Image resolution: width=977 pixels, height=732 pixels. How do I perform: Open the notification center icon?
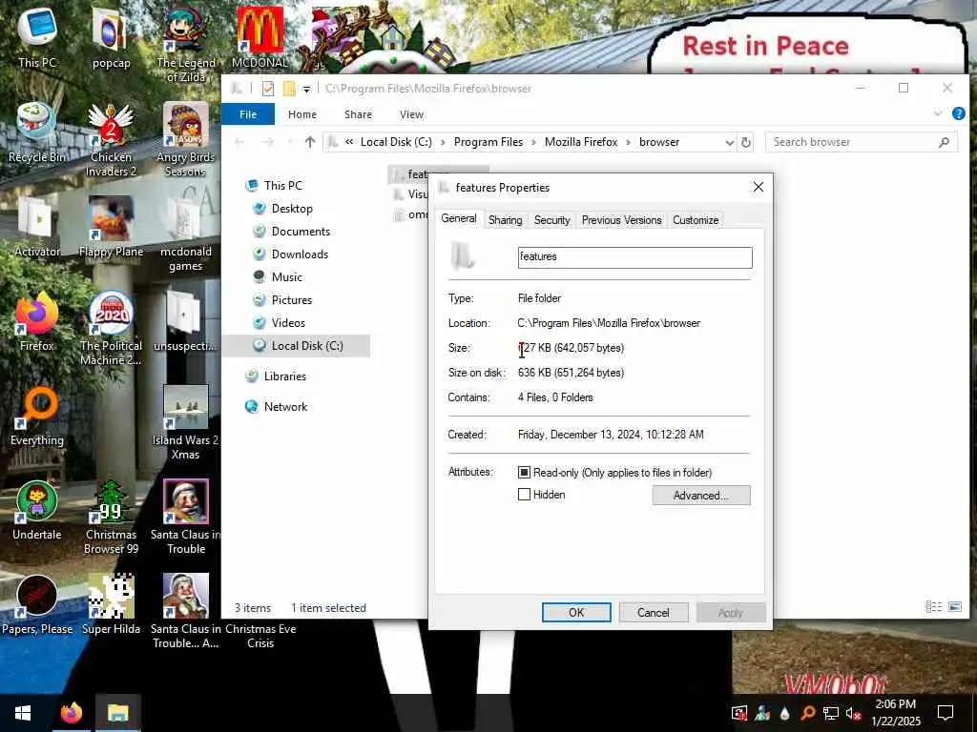click(x=946, y=713)
